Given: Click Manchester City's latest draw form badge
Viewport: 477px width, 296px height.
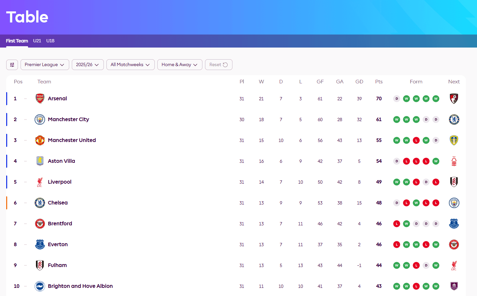Looking at the screenshot, I should click(x=436, y=119).
